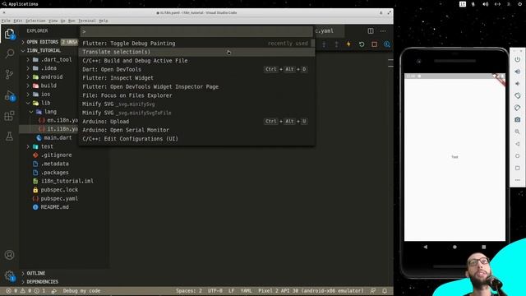Screen dimensions: 526x296
Task: Click the UTF-8 encoding status item
Action: [x=215, y=290]
